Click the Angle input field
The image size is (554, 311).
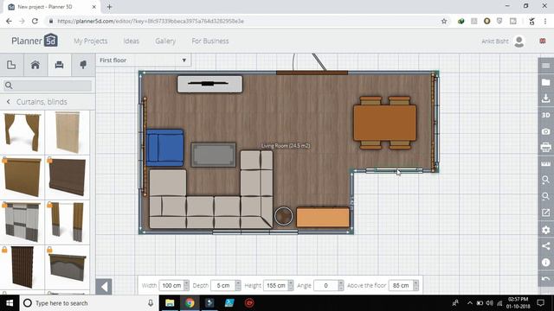click(325, 285)
